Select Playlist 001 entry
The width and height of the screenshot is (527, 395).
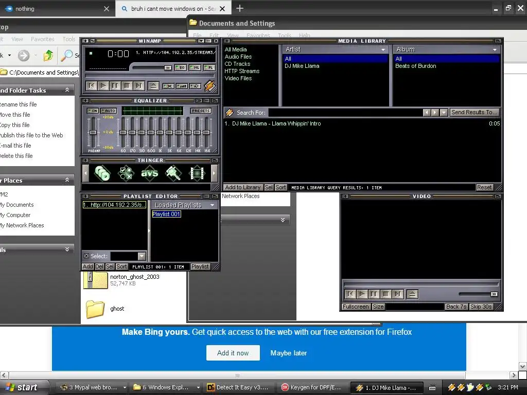[166, 214]
